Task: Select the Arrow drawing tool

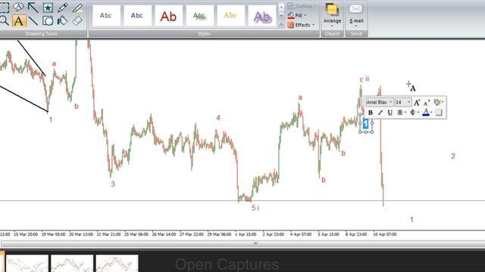Action: point(33,8)
